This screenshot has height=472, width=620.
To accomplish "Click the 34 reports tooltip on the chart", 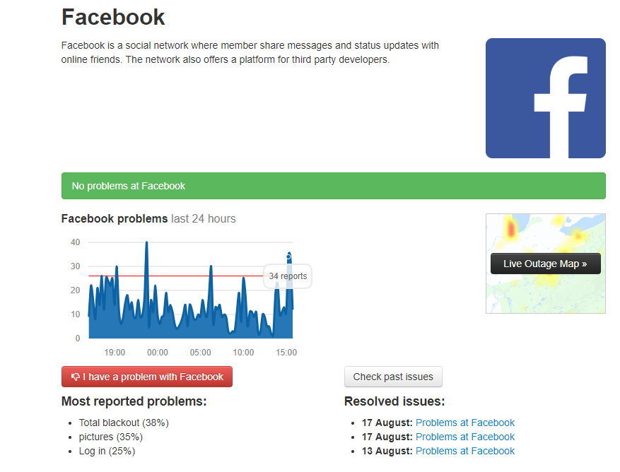I will pos(287,276).
